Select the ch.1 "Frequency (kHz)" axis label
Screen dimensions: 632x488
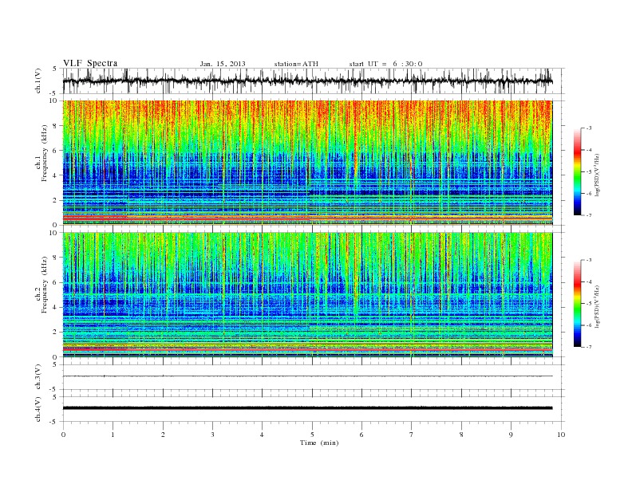(x=45, y=153)
